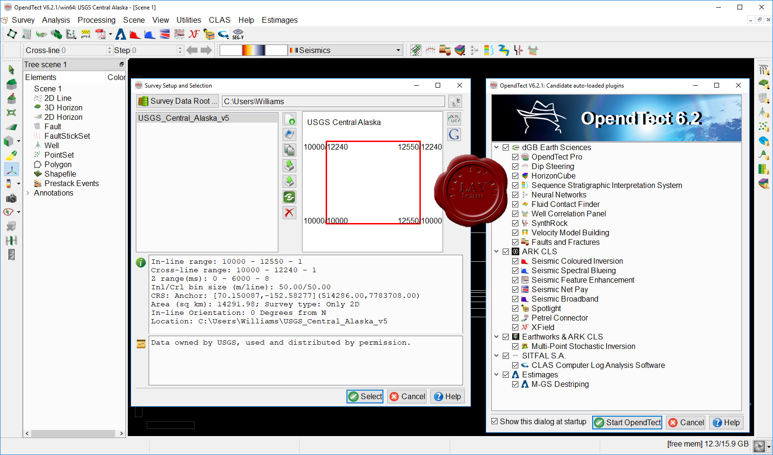Toggle the SynthRock plugin checkbox

coord(515,223)
